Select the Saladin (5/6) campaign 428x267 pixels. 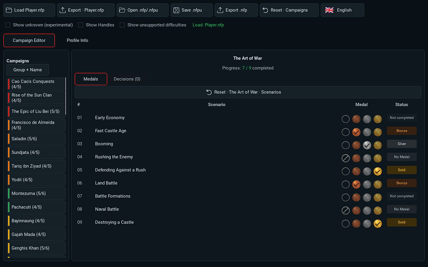coord(36,139)
